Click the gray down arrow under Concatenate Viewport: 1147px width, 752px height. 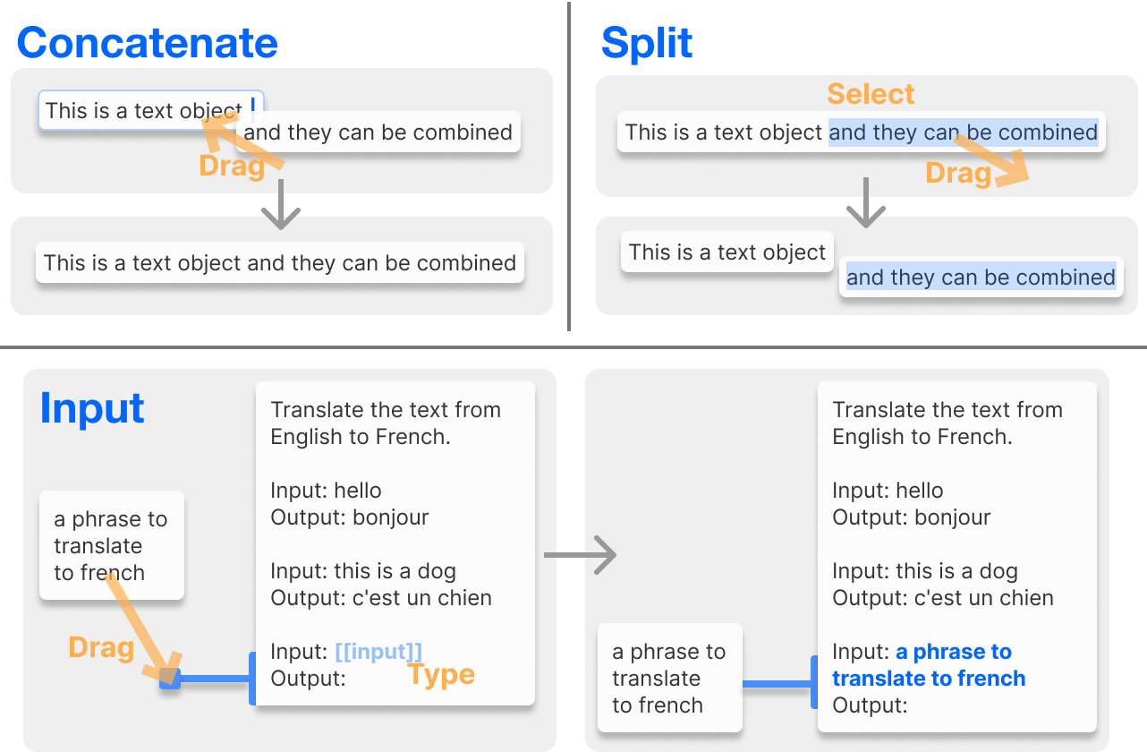click(x=281, y=204)
